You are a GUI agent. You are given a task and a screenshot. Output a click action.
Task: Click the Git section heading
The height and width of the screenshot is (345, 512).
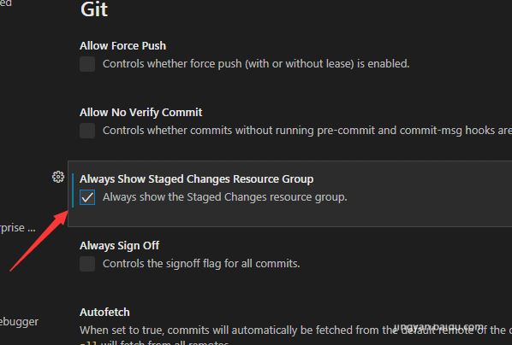click(x=94, y=9)
